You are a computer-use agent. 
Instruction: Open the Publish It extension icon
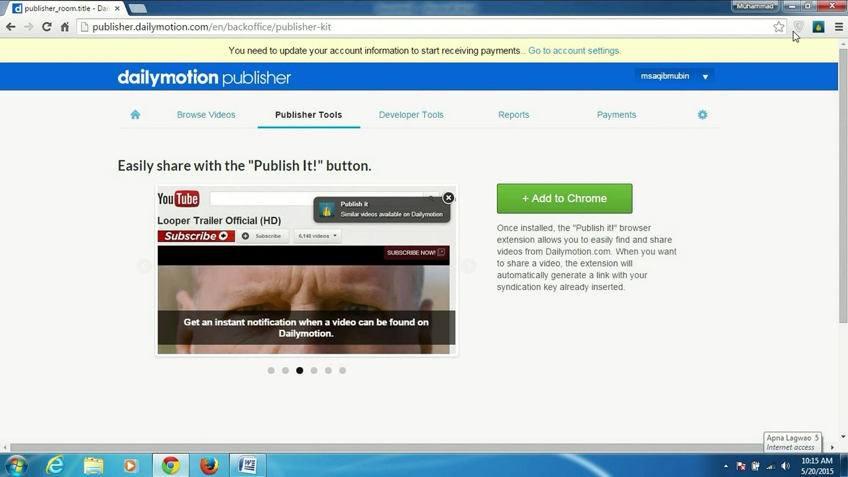pos(819,27)
